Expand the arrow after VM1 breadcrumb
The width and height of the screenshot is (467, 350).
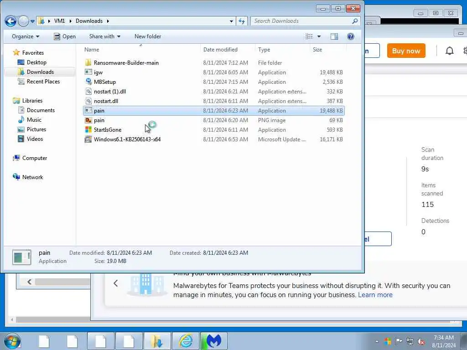[70, 21]
